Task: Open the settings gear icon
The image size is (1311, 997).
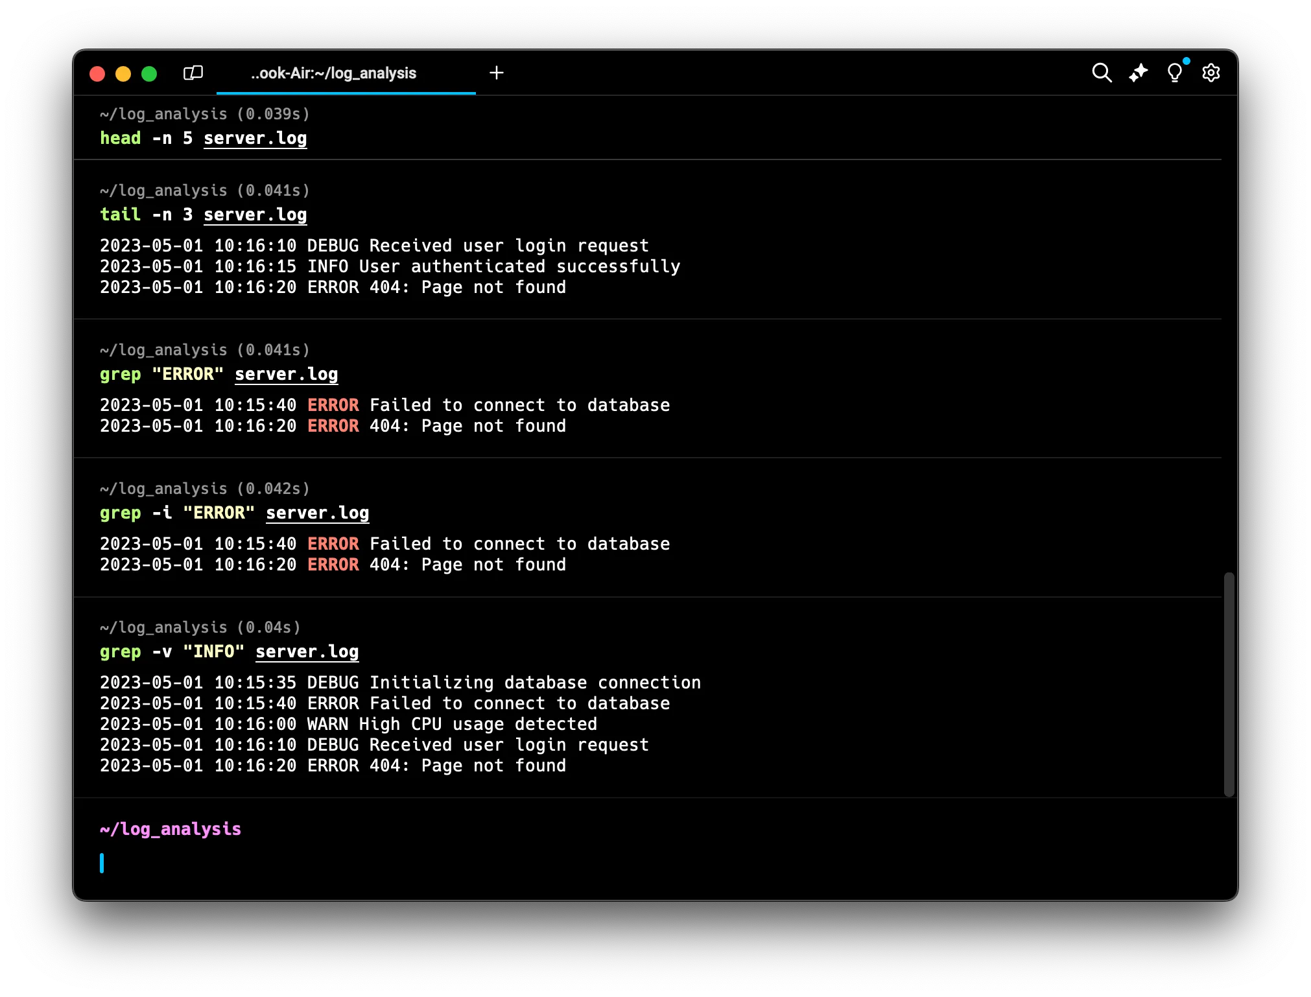Action: click(x=1211, y=73)
